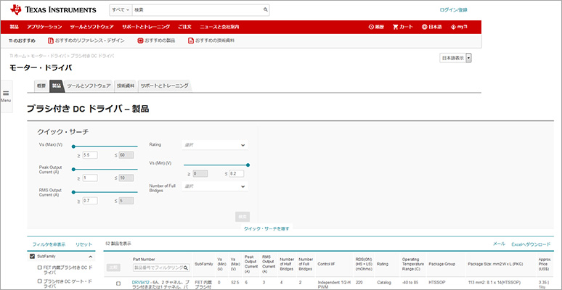Click the Control I/F column header
Image resolution: width=562 pixels, height=290 pixels.
tap(325, 264)
